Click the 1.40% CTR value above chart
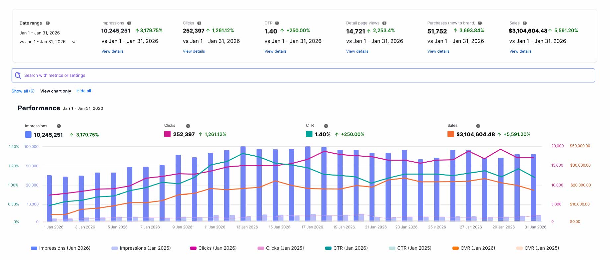610x260 pixels. coord(322,134)
